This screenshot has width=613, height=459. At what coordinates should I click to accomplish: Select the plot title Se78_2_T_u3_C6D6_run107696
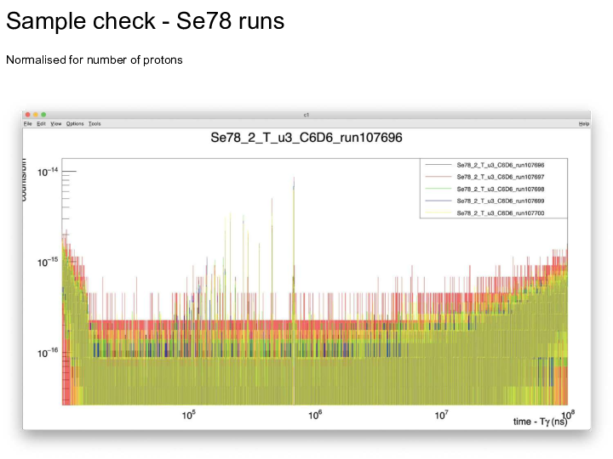pos(306,138)
